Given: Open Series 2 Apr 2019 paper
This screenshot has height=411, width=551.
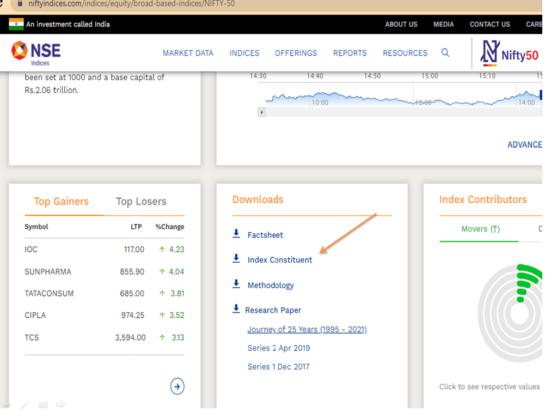Looking at the screenshot, I should pyautogui.click(x=279, y=348).
